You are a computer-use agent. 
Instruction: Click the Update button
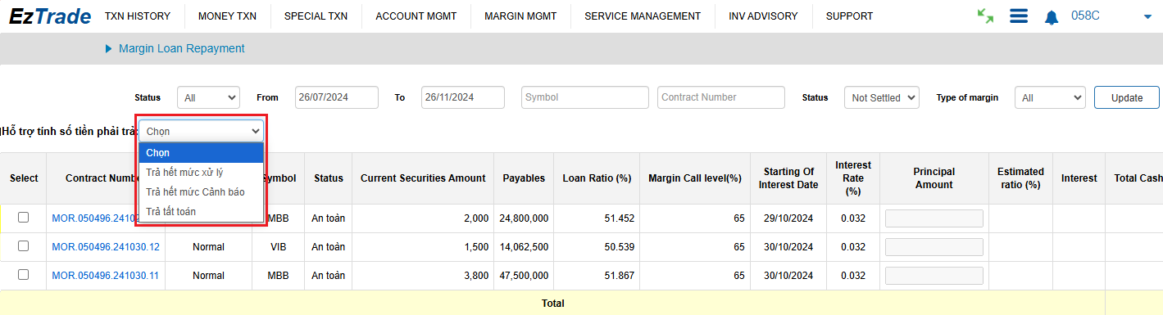click(1127, 97)
